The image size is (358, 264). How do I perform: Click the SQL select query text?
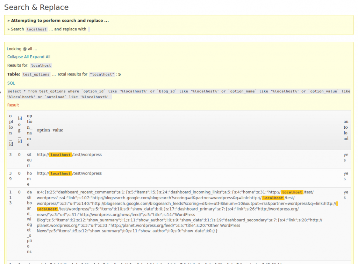(179, 94)
